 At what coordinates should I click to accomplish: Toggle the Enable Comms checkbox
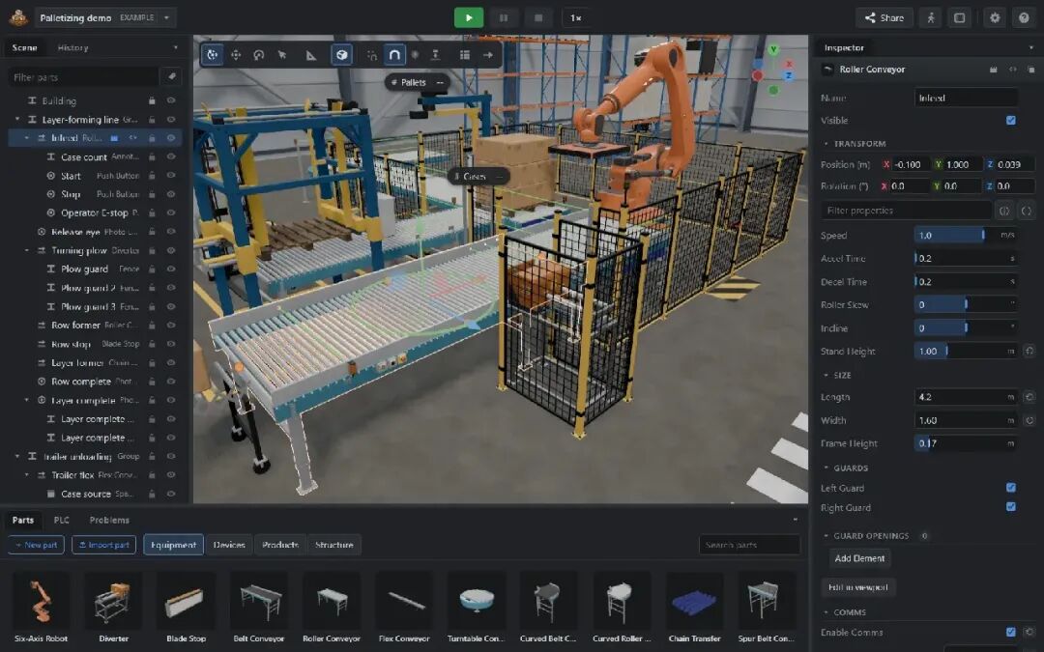[1011, 632]
